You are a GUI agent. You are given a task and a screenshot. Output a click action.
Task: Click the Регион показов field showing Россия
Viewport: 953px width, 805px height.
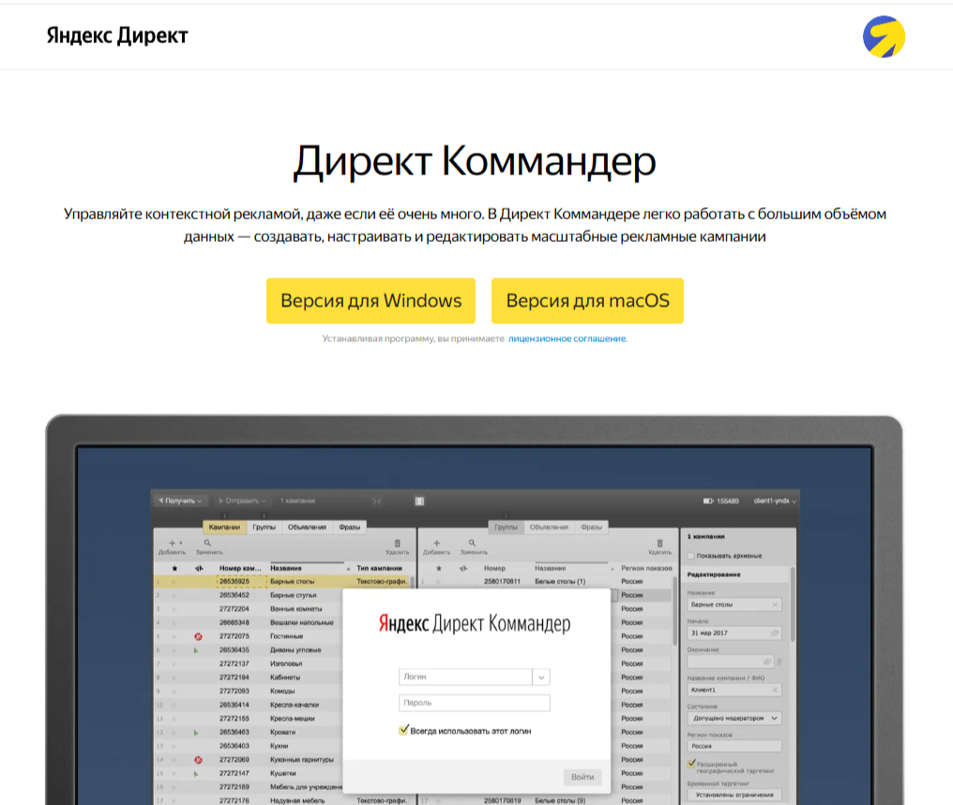(734, 746)
